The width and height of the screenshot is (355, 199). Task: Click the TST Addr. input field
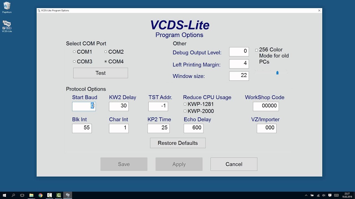[158, 106]
